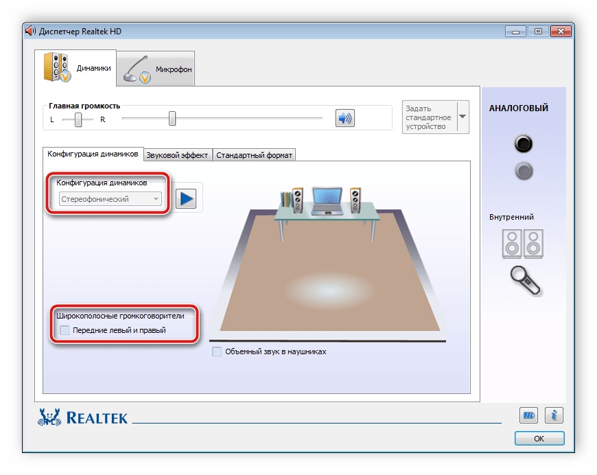Click the laptop on the desk illustration
The width and height of the screenshot is (597, 475).
click(327, 200)
